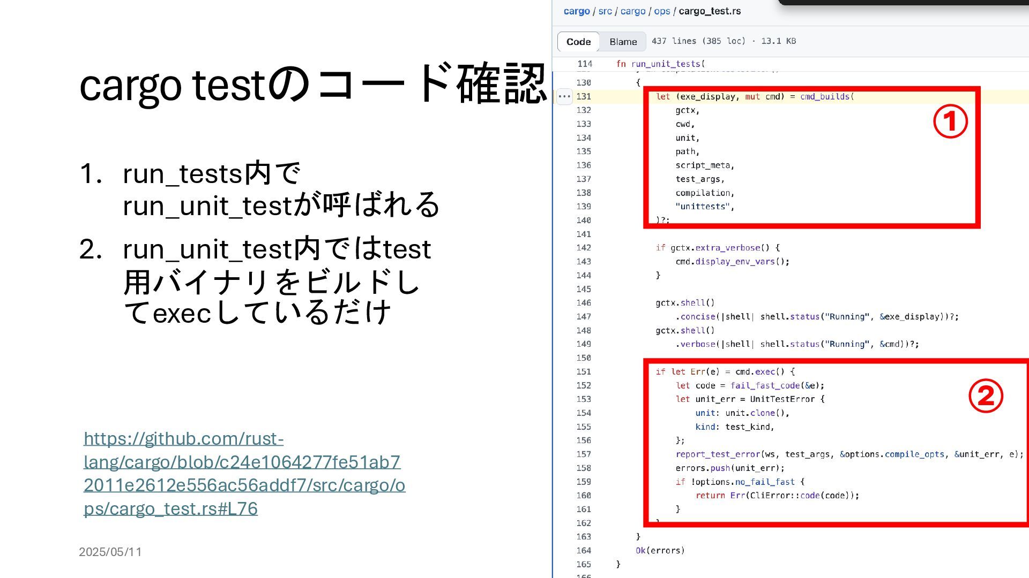Select the cargo_test.rs file name
Screen dimensions: 1029x578
click(x=710, y=11)
